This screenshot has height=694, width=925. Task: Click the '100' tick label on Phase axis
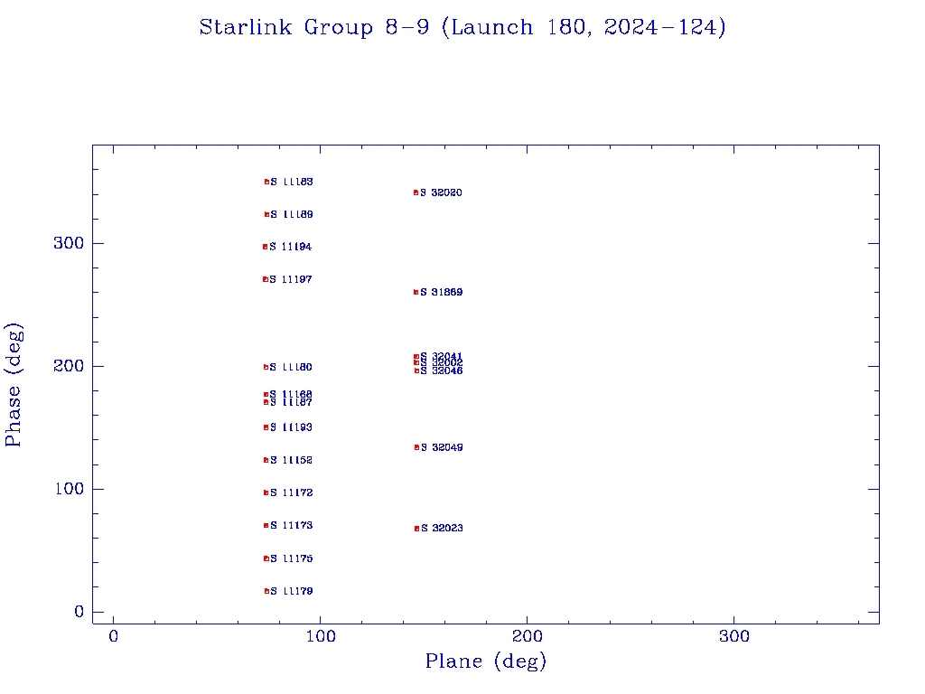tap(69, 489)
